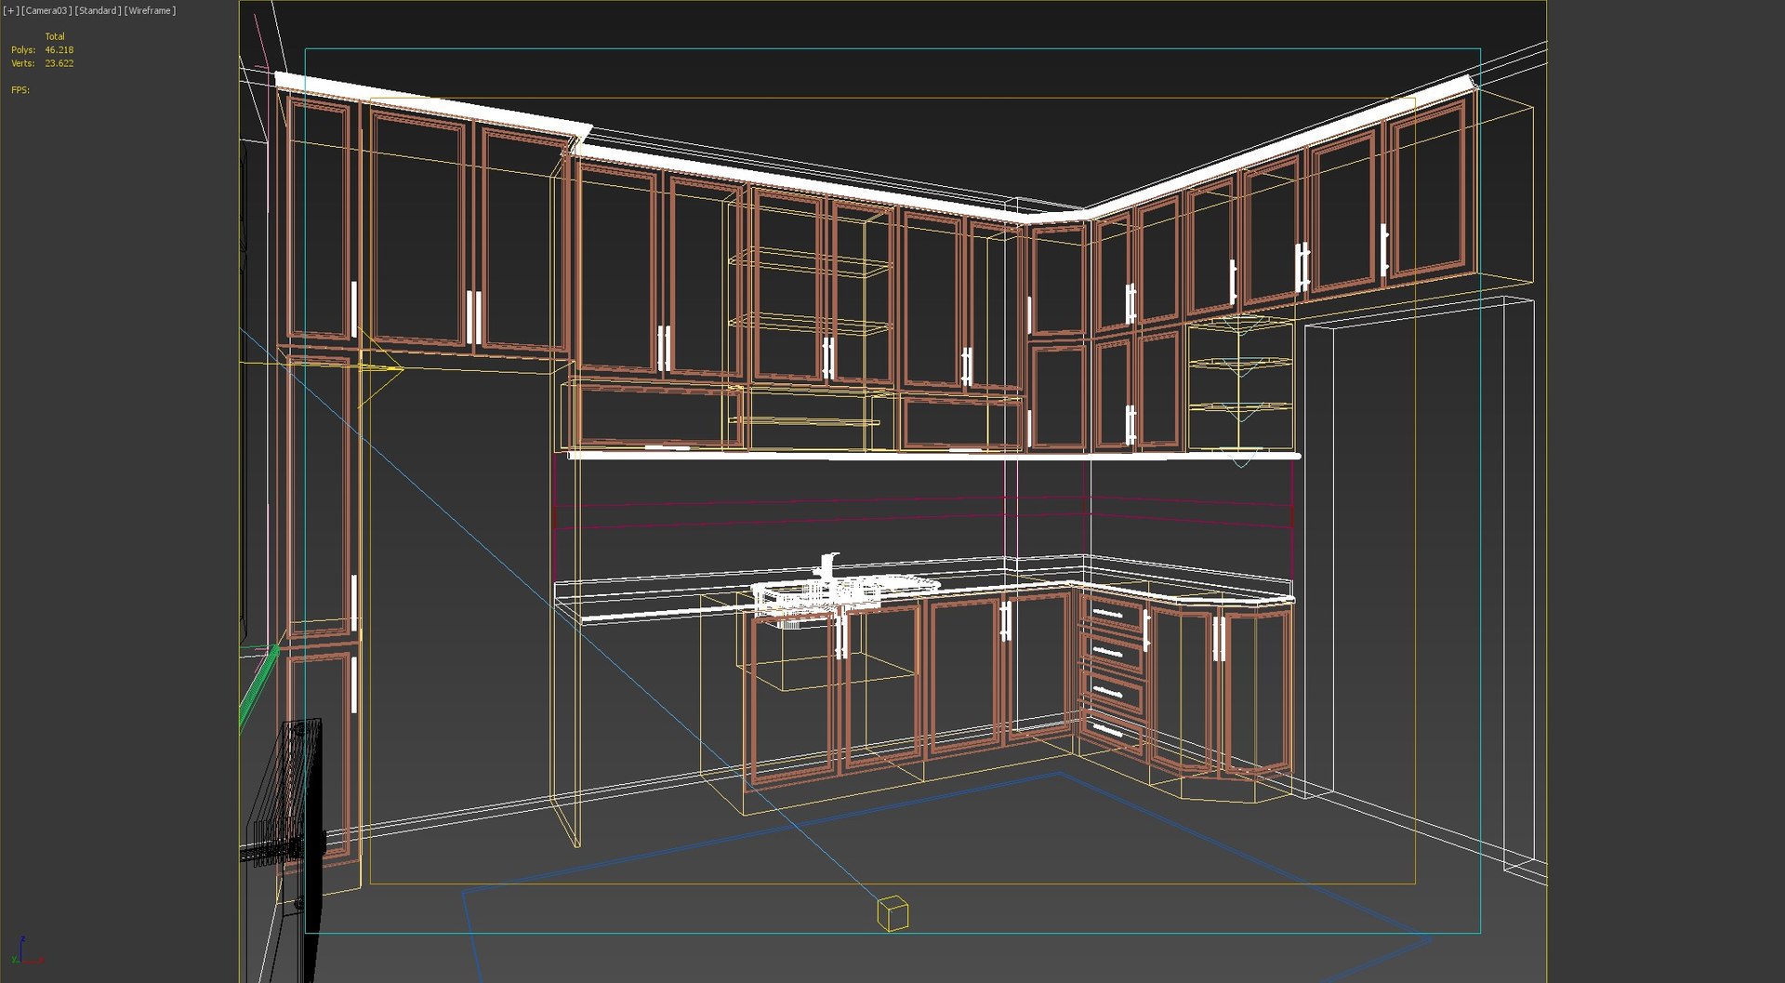This screenshot has width=1785, height=983.
Task: Click the Verts count value 23.622
Action: coord(59,63)
